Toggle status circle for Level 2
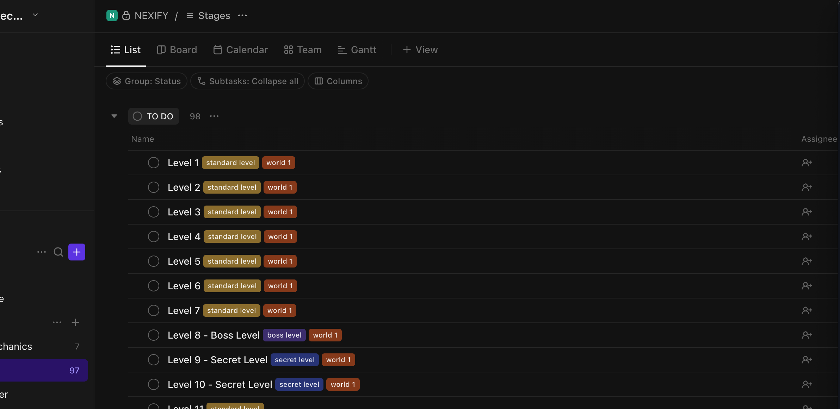Image resolution: width=840 pixels, height=409 pixels. (154, 187)
